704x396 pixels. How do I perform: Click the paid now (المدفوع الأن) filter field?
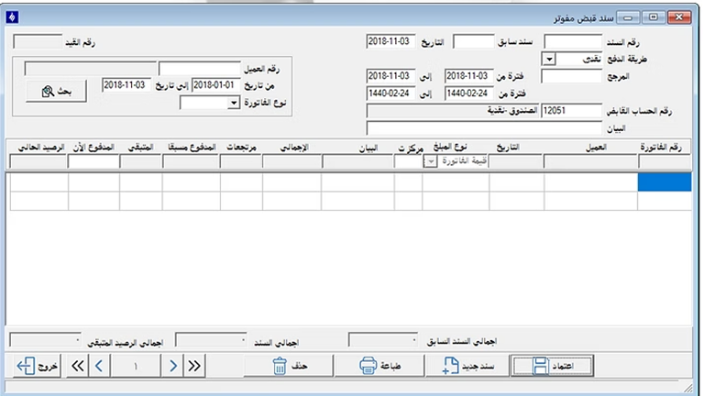tap(93, 161)
